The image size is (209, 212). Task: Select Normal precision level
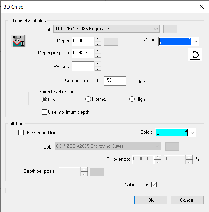pos(88,99)
